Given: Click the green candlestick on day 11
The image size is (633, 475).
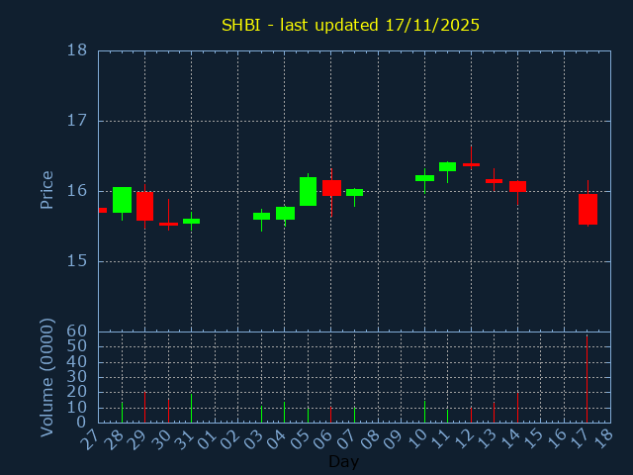Looking at the screenshot, I should [x=447, y=166].
